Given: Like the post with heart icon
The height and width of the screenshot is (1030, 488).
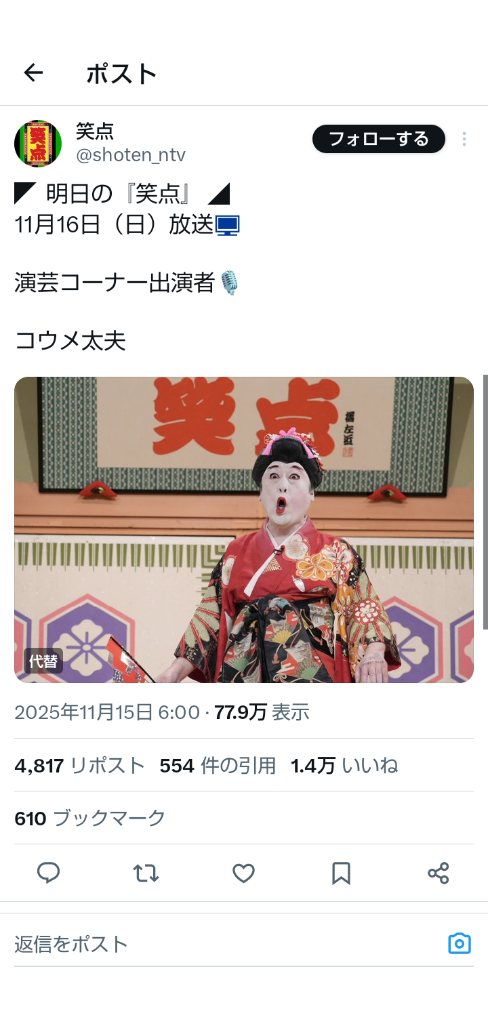Looking at the screenshot, I should 243,873.
